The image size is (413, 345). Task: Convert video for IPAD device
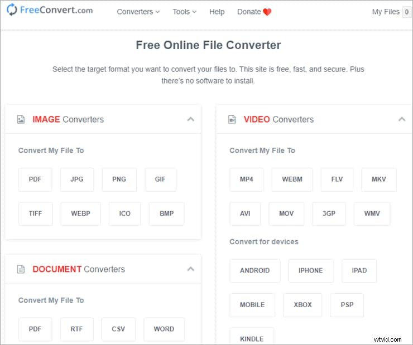coord(359,271)
